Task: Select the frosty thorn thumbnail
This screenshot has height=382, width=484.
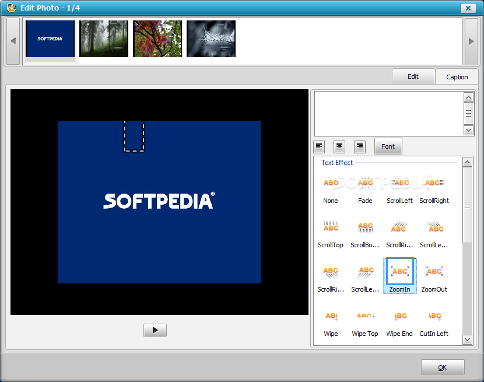Action: [211, 39]
